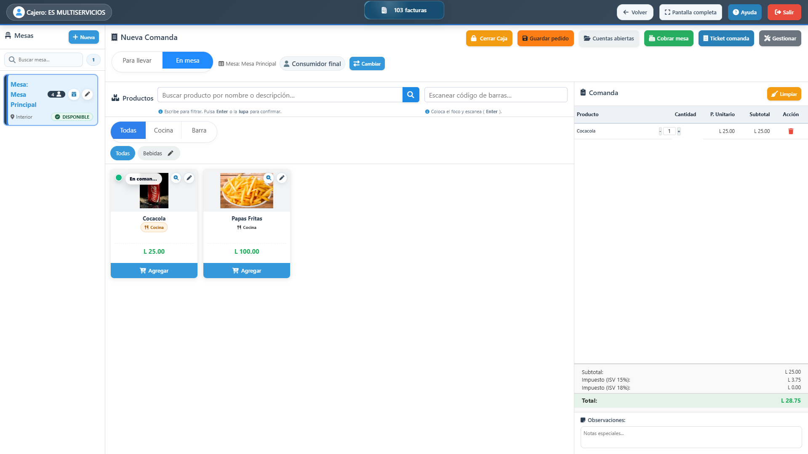The width and height of the screenshot is (808, 454).
Task: Go back with the Volver button
Action: [x=635, y=12]
